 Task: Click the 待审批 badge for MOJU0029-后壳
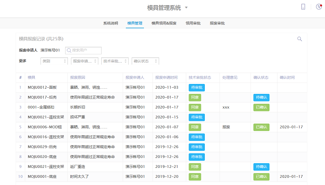pos(197,147)
